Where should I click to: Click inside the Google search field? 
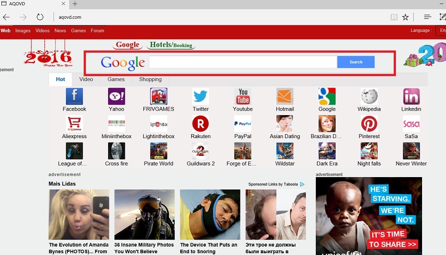pos(243,62)
